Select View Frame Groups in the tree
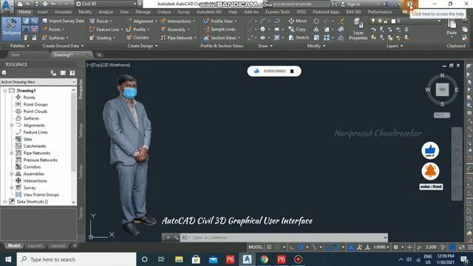Viewport: 473px width, 266px height. coord(41,194)
